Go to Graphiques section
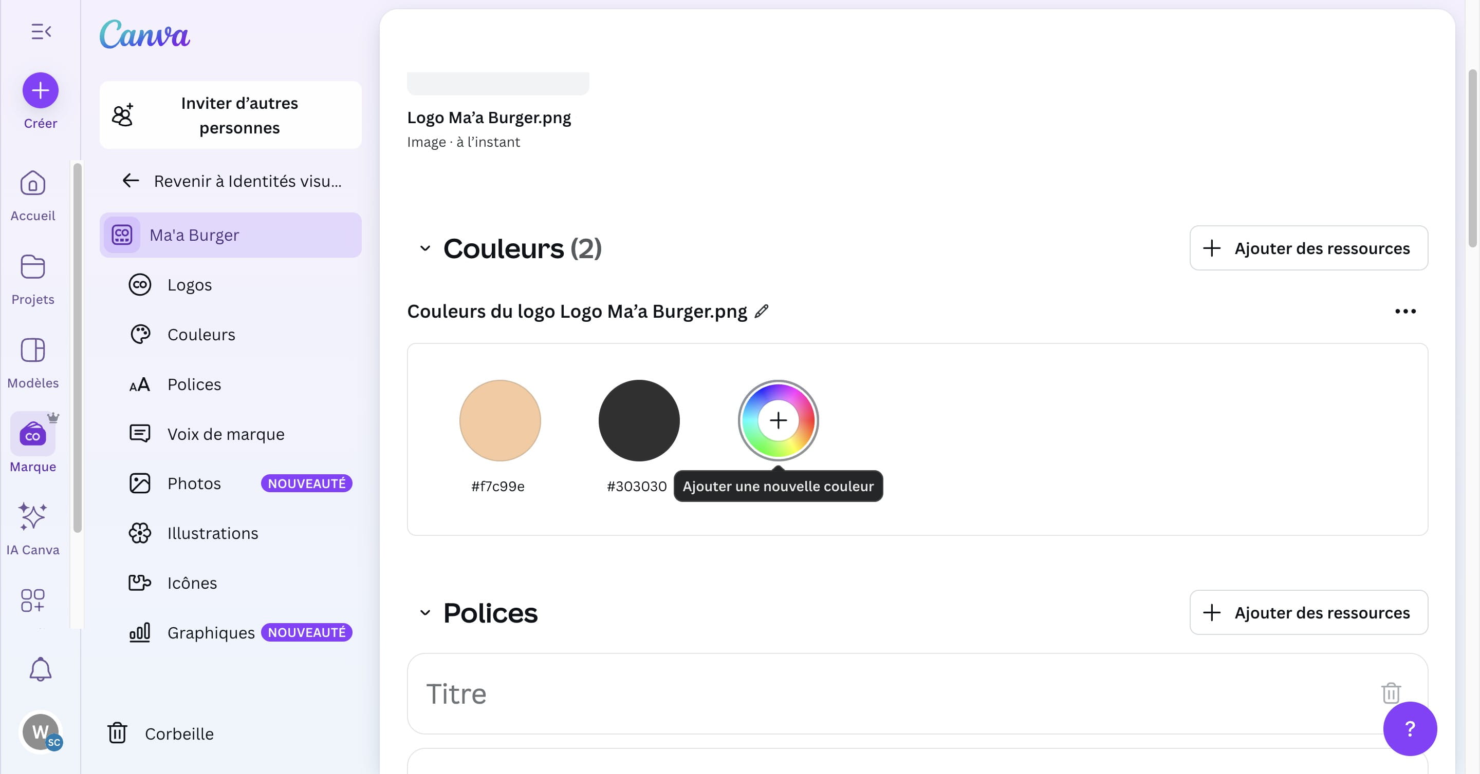The width and height of the screenshot is (1480, 774). click(x=211, y=632)
